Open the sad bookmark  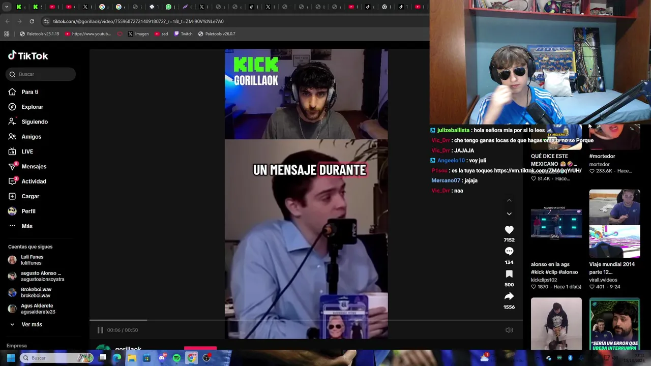(161, 34)
